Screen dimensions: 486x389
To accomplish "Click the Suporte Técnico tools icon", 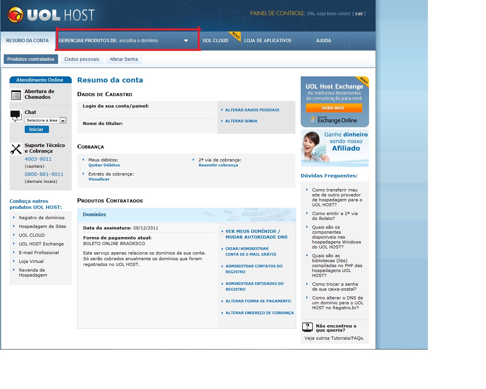I will (x=16, y=149).
